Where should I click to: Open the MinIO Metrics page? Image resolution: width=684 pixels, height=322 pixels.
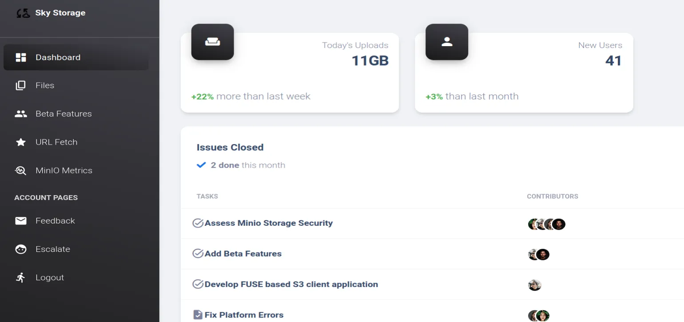64,171
